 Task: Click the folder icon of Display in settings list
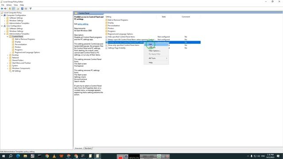pyautogui.click(x=107, y=23)
